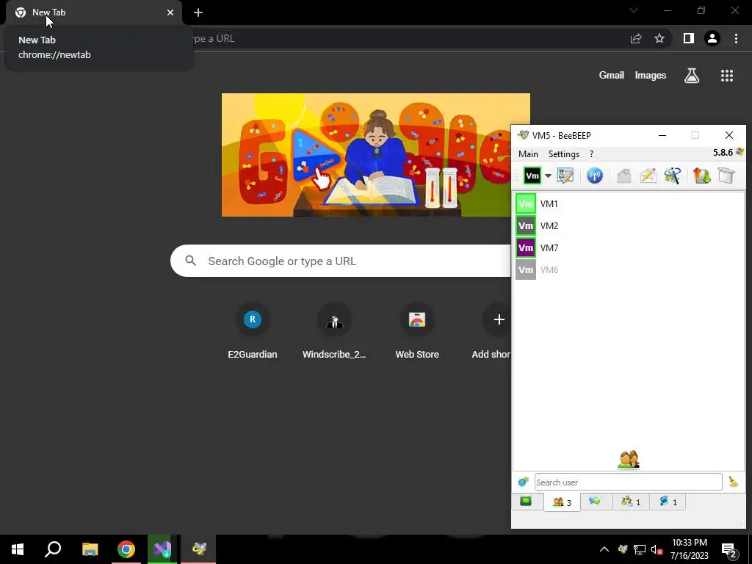Select user VM7 in the list
752x564 pixels.
tap(629, 248)
